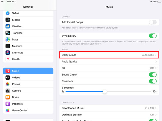Turn off the Crossfade switch

pos(153,81)
